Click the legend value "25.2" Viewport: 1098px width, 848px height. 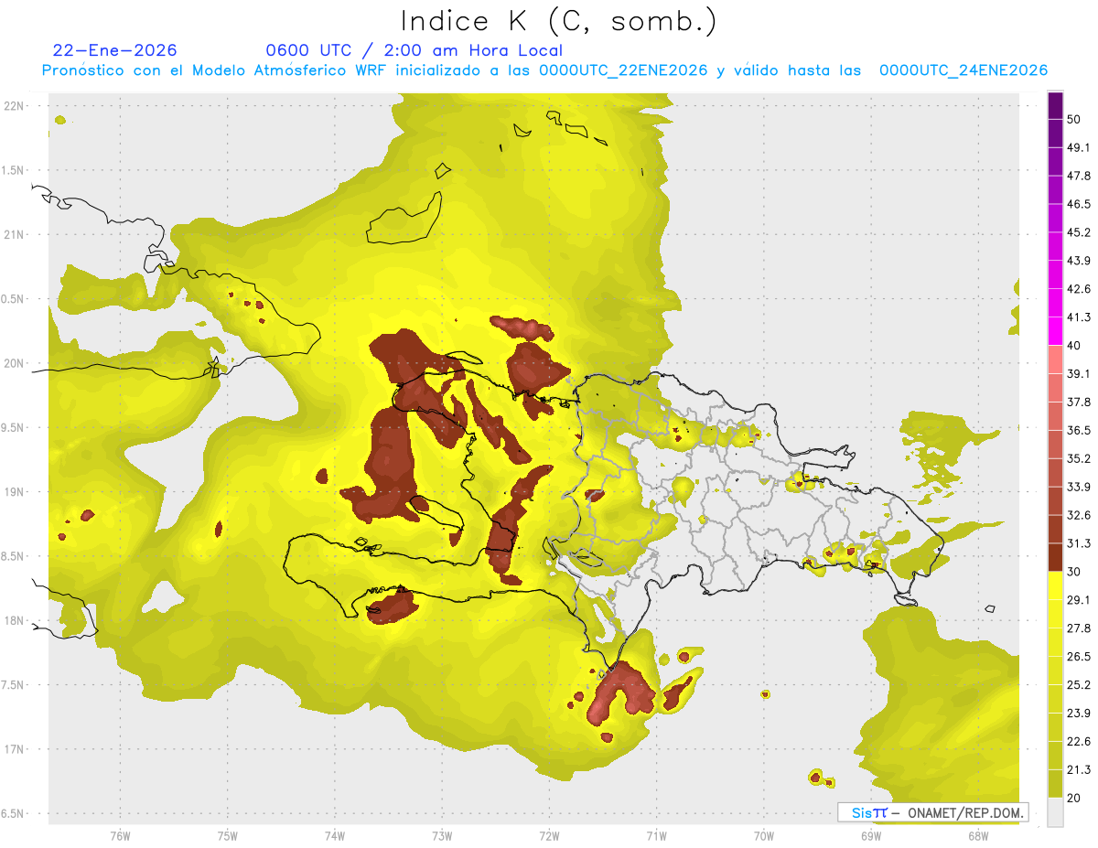(x=1079, y=685)
